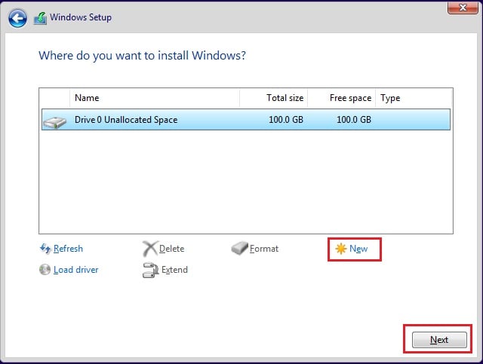Click the Extend partition icon

[149, 270]
